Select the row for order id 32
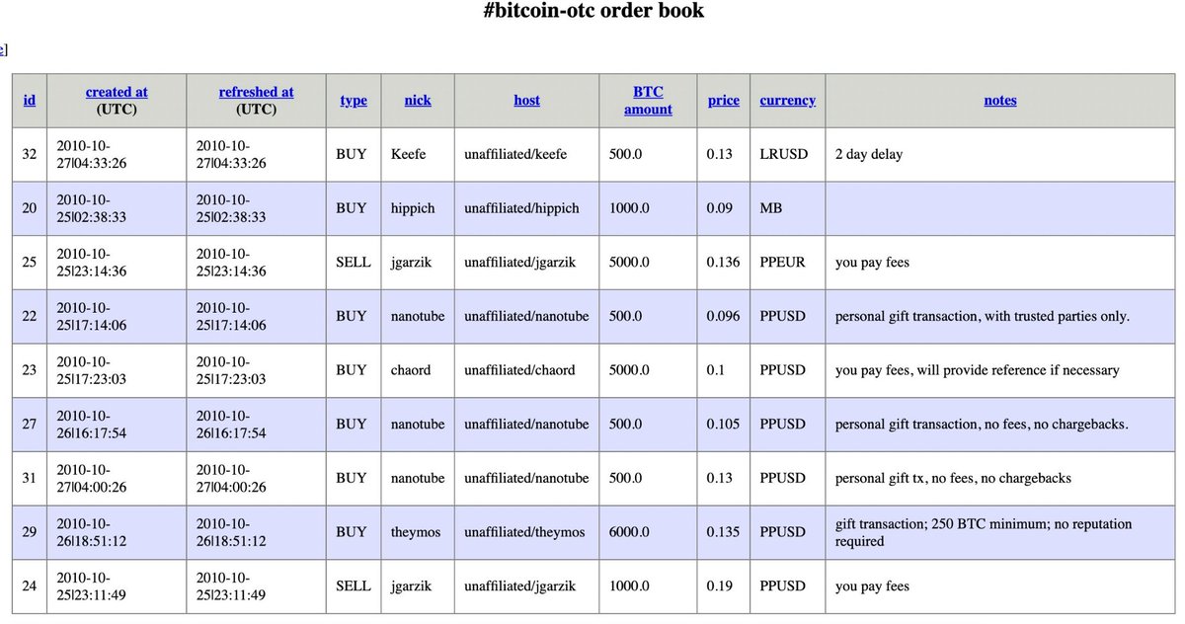The image size is (1185, 624). click(x=30, y=154)
